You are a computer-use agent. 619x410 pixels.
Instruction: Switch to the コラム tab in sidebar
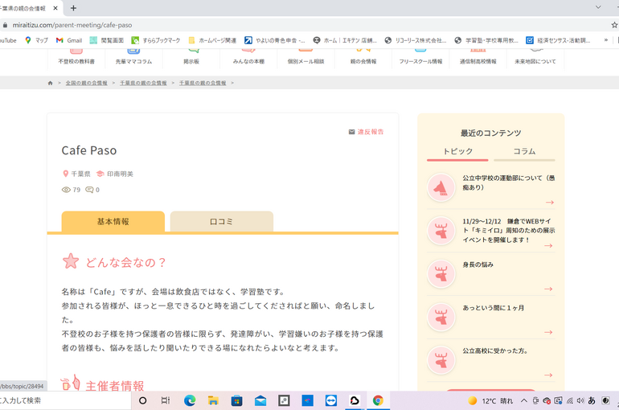524,152
